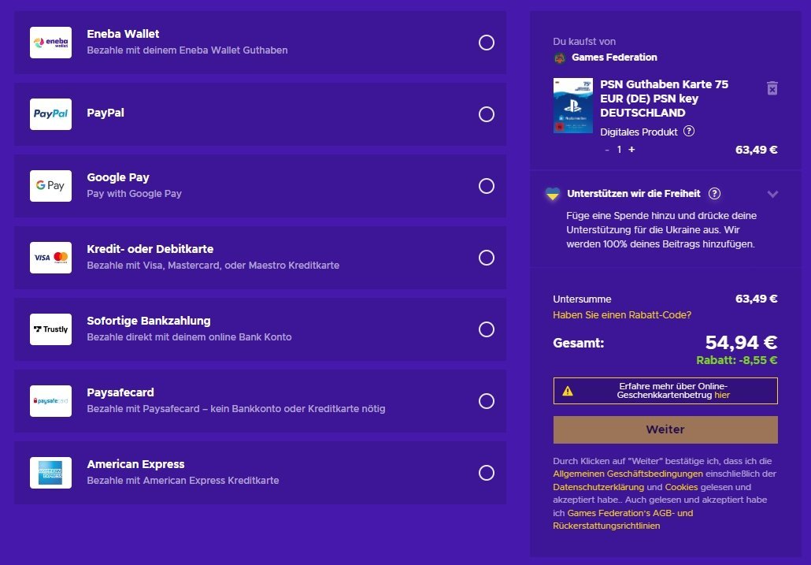Click Games Federation seller name
The height and width of the screenshot is (565, 811).
[x=614, y=58]
